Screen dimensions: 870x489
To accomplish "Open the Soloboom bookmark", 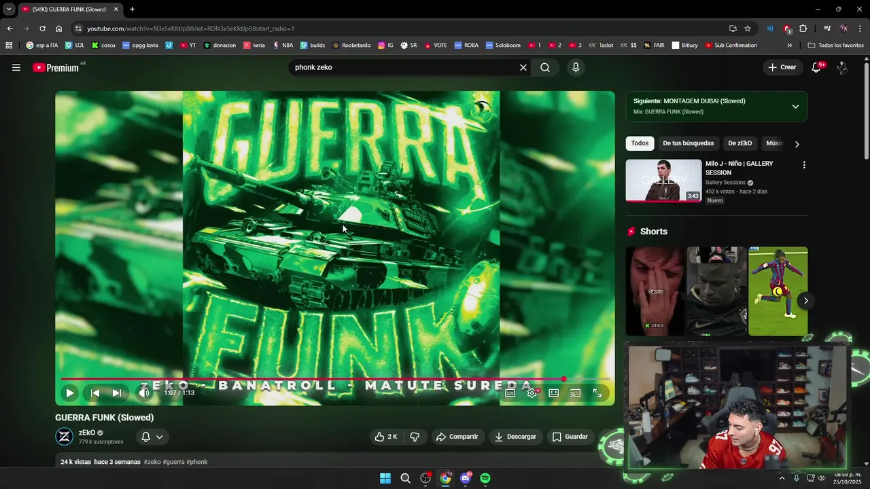I will (502, 46).
